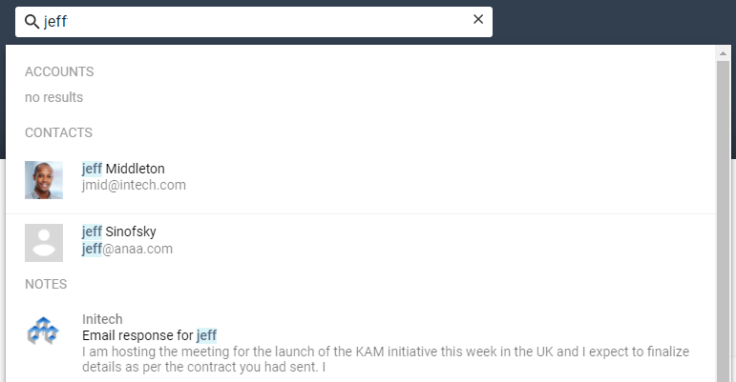The height and width of the screenshot is (382, 736).
Task: Click the scrollbar up arrow
Action: click(723, 52)
